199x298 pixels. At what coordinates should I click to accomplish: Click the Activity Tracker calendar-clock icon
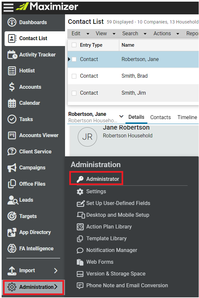12,55
